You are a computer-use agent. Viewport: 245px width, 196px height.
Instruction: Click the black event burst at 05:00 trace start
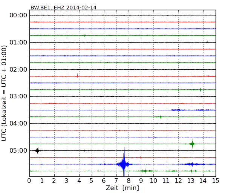coord(37,151)
